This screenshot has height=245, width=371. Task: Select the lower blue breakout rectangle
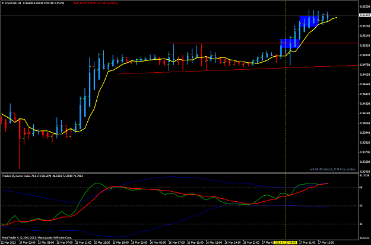[290, 43]
